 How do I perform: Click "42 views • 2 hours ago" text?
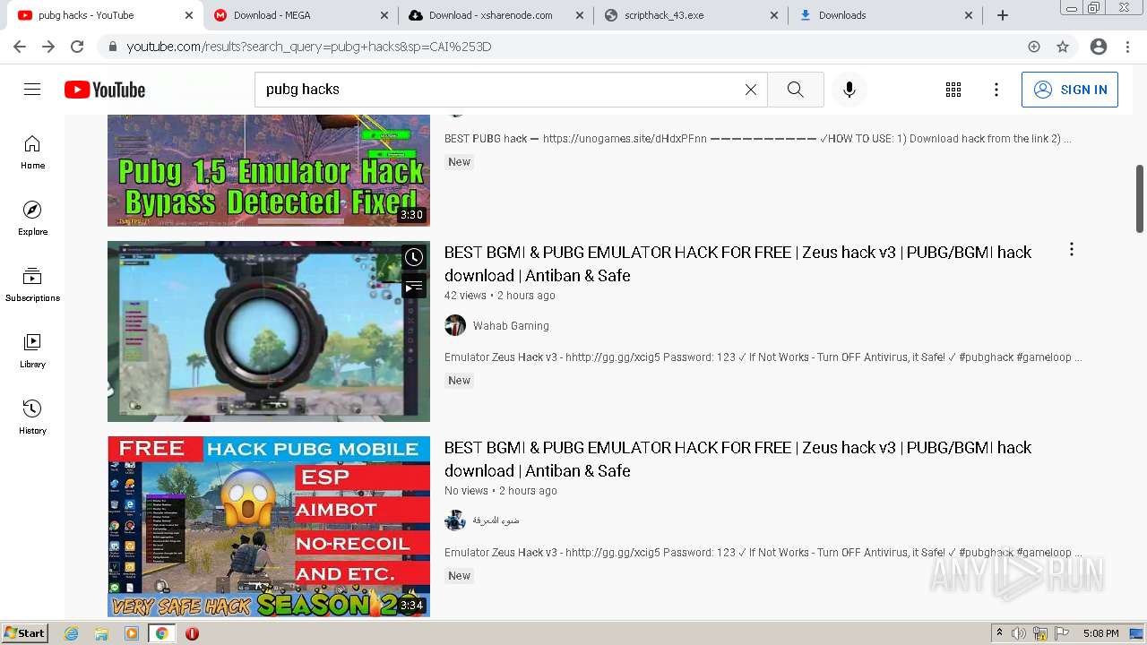pos(499,296)
